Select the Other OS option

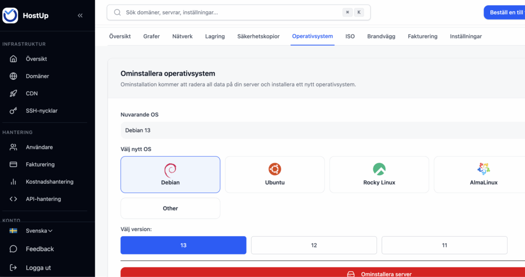170,208
